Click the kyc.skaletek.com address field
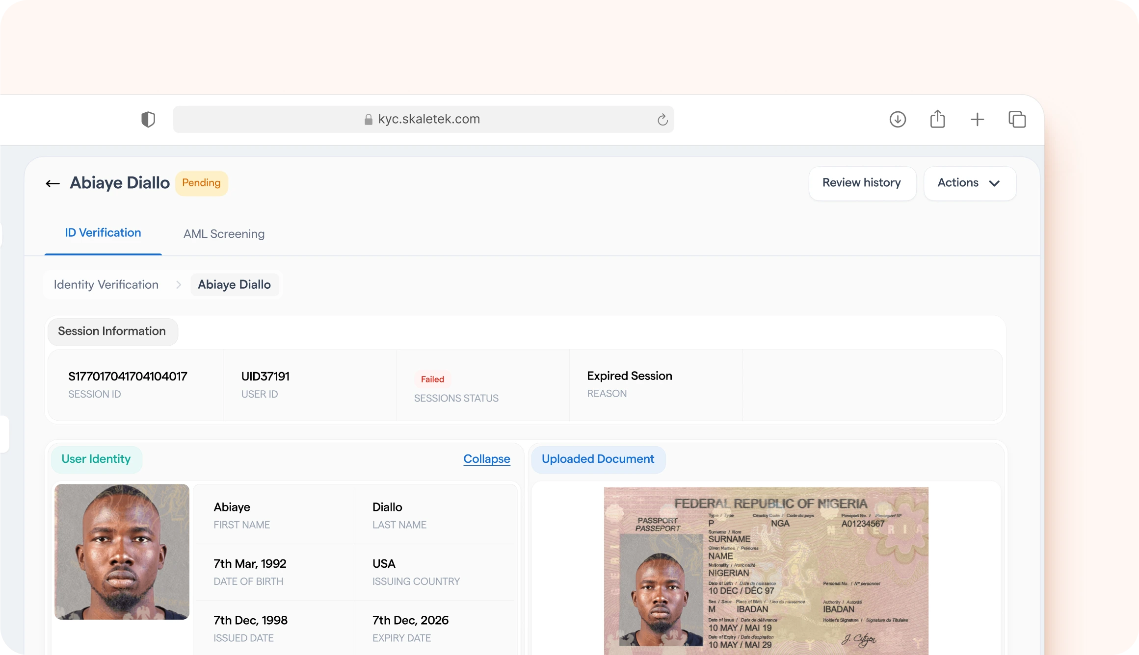1139x655 pixels. click(423, 119)
